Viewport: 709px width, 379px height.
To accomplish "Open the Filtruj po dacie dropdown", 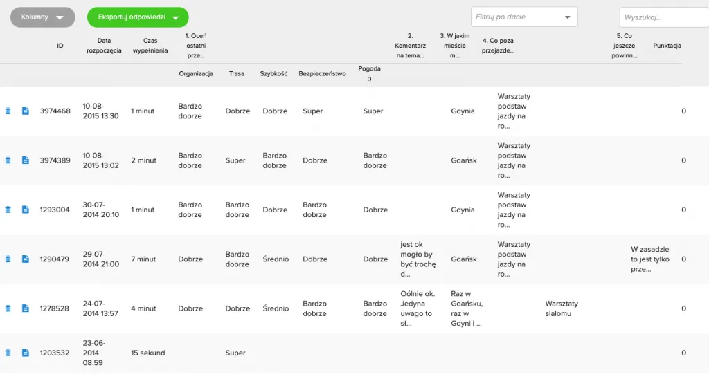I will pos(524,17).
